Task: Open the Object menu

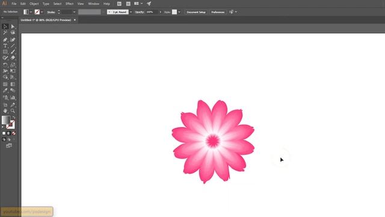Action: tap(34, 4)
